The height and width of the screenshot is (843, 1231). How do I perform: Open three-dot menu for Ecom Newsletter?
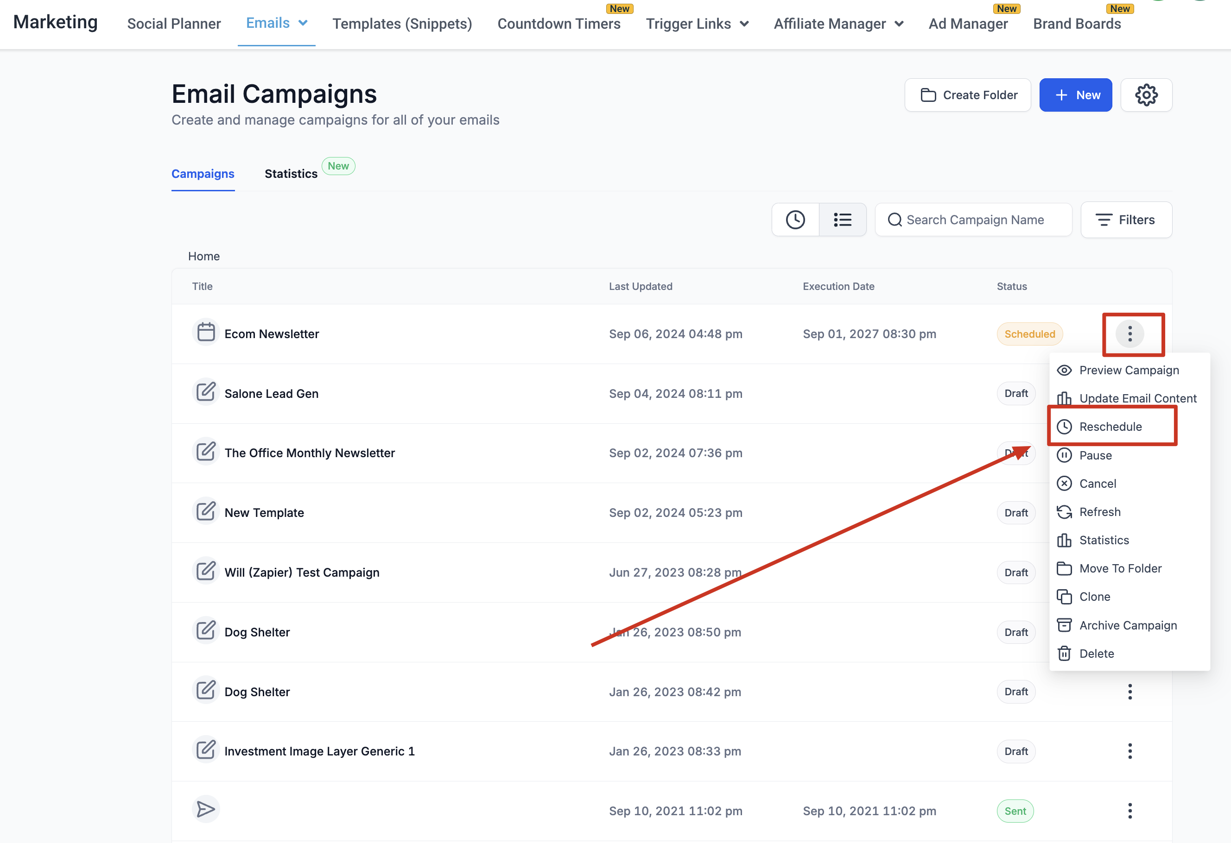pyautogui.click(x=1129, y=333)
